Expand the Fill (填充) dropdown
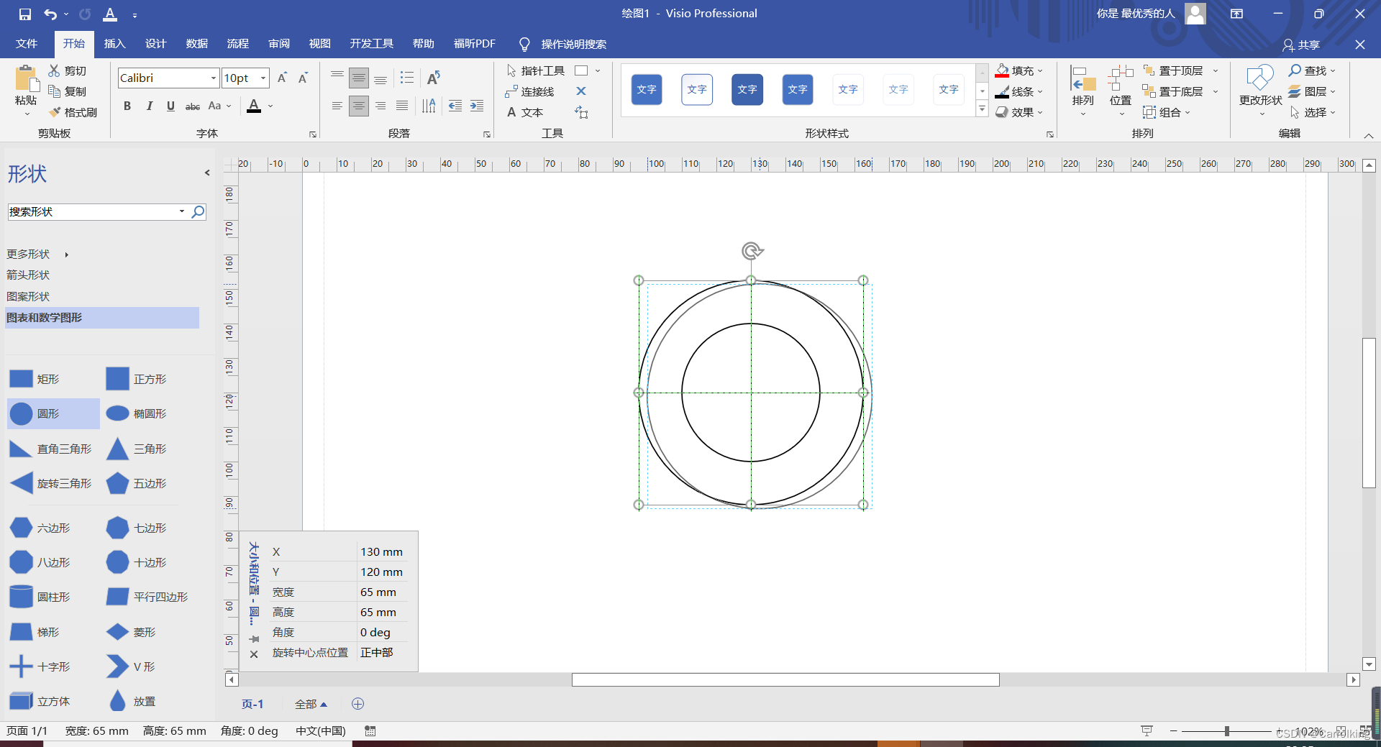Viewport: 1381px width, 747px height. tap(1040, 70)
